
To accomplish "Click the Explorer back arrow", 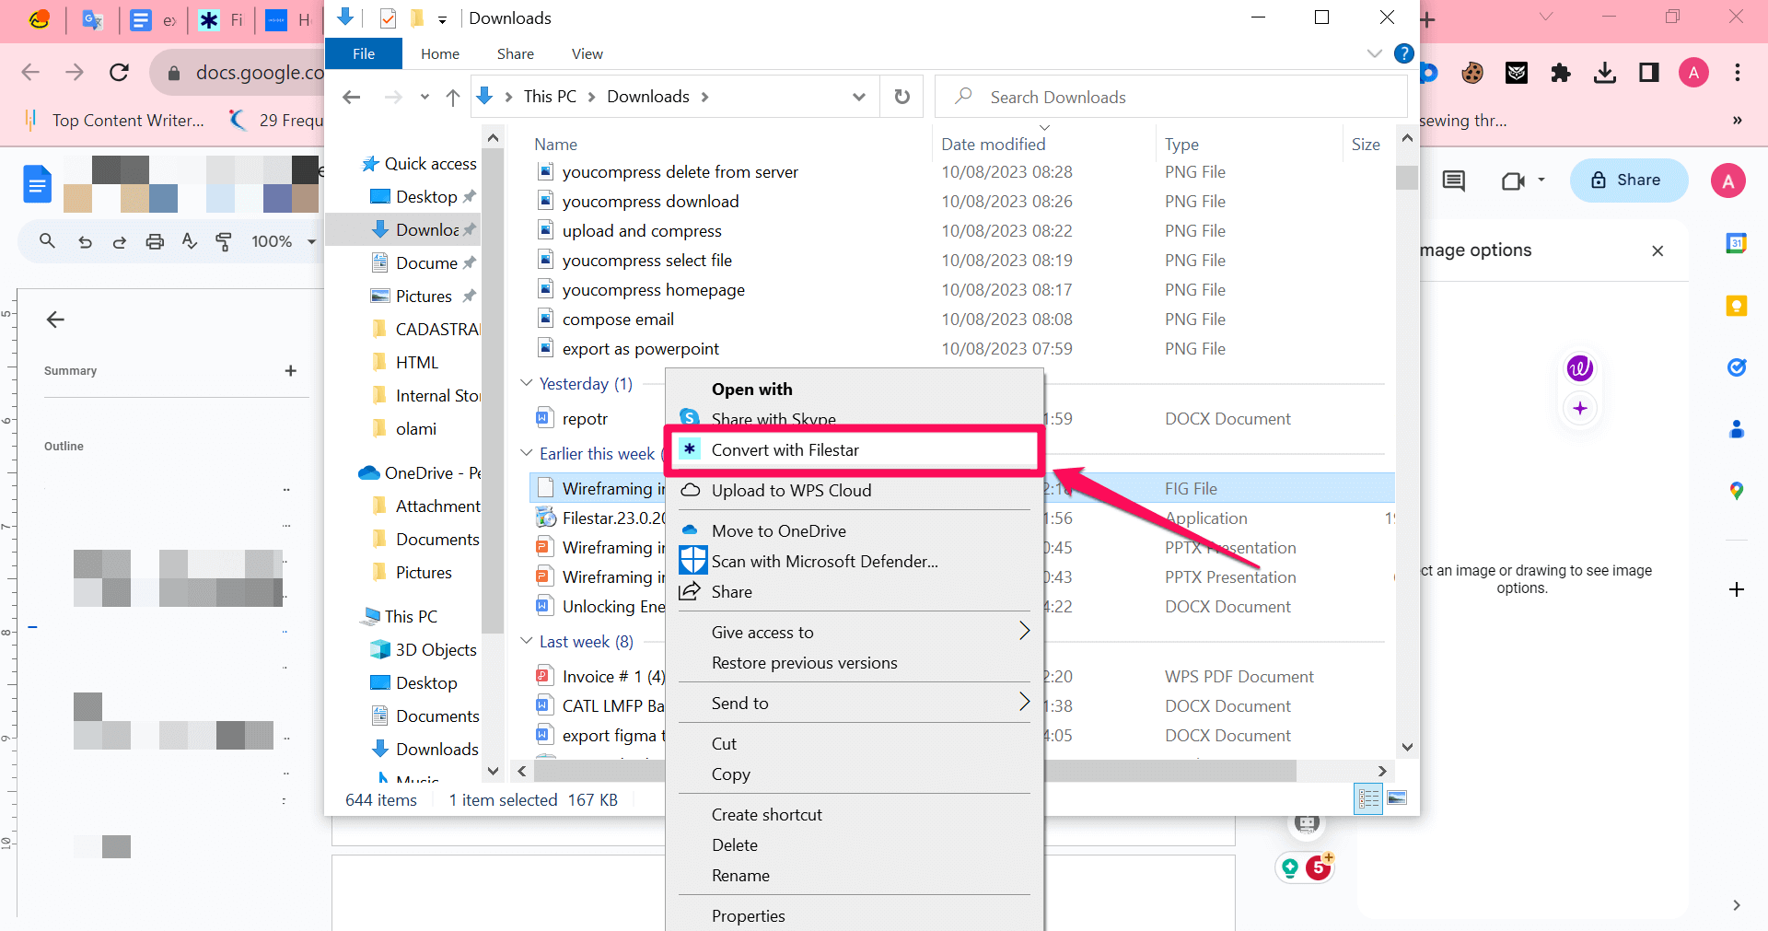I will pos(351,97).
